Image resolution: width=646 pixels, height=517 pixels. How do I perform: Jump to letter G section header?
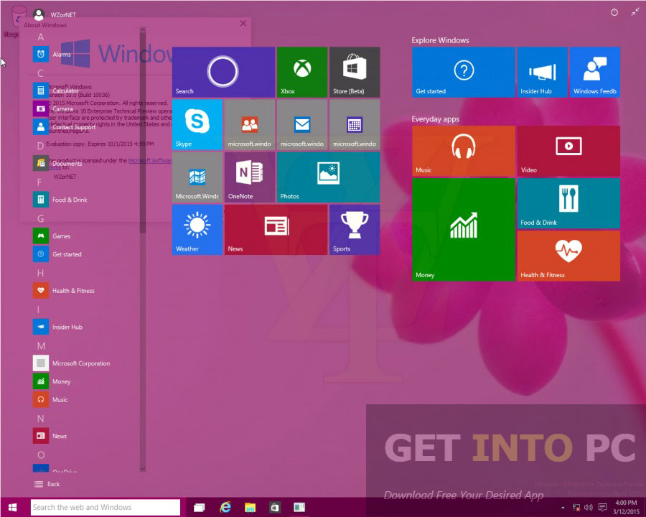(41, 219)
